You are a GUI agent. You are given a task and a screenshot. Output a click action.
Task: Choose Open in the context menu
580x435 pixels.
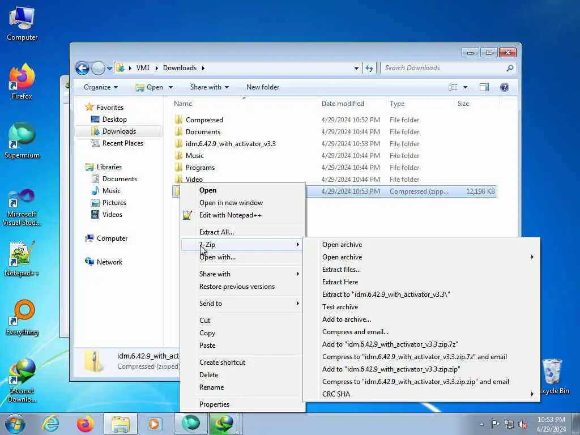(208, 190)
